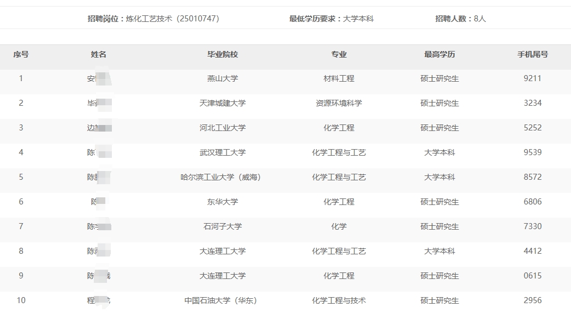Select the 河北工业大学 row's school cell
Image resolution: width=571 pixels, height=313 pixels.
(222, 128)
